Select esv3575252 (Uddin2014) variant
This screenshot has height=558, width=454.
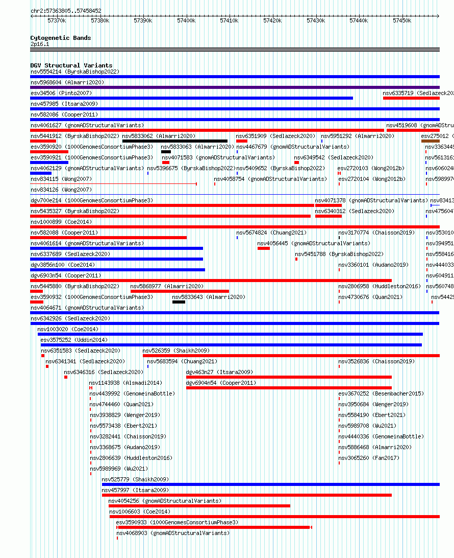coord(74,340)
